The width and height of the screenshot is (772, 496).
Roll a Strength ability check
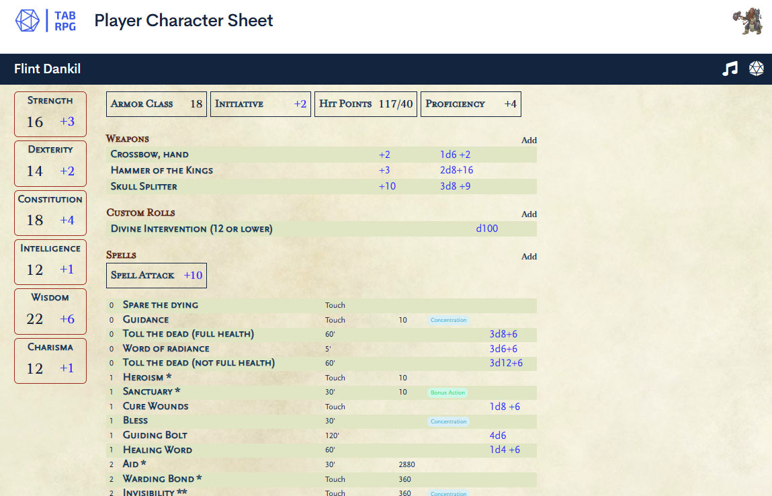pos(50,114)
